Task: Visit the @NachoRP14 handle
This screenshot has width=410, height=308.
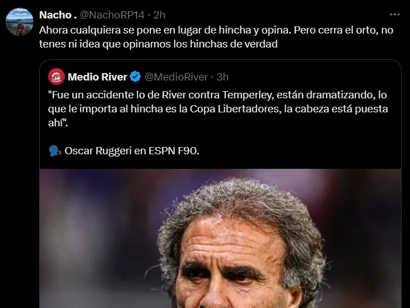Action: pyautogui.click(x=112, y=15)
